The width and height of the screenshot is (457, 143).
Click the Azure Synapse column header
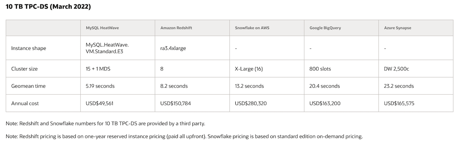pos(398,28)
